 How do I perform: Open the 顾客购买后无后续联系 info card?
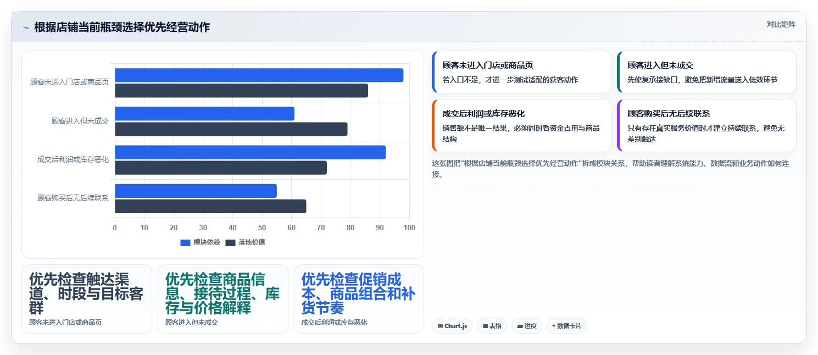(x=706, y=125)
